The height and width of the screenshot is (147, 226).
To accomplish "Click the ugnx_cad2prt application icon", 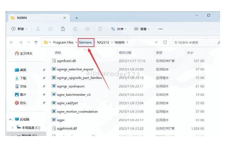I will (x=54, y=103).
